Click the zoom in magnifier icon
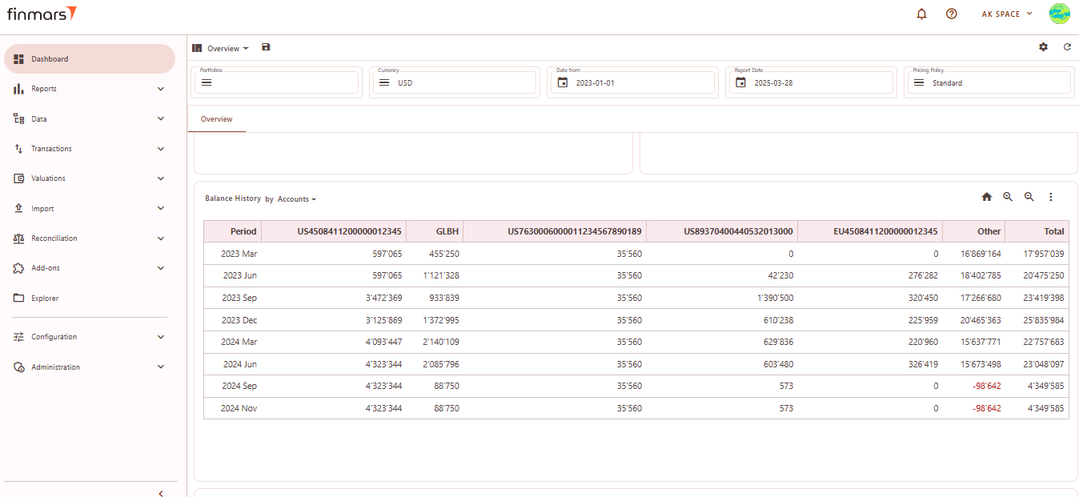The image size is (1079, 497). [1008, 197]
